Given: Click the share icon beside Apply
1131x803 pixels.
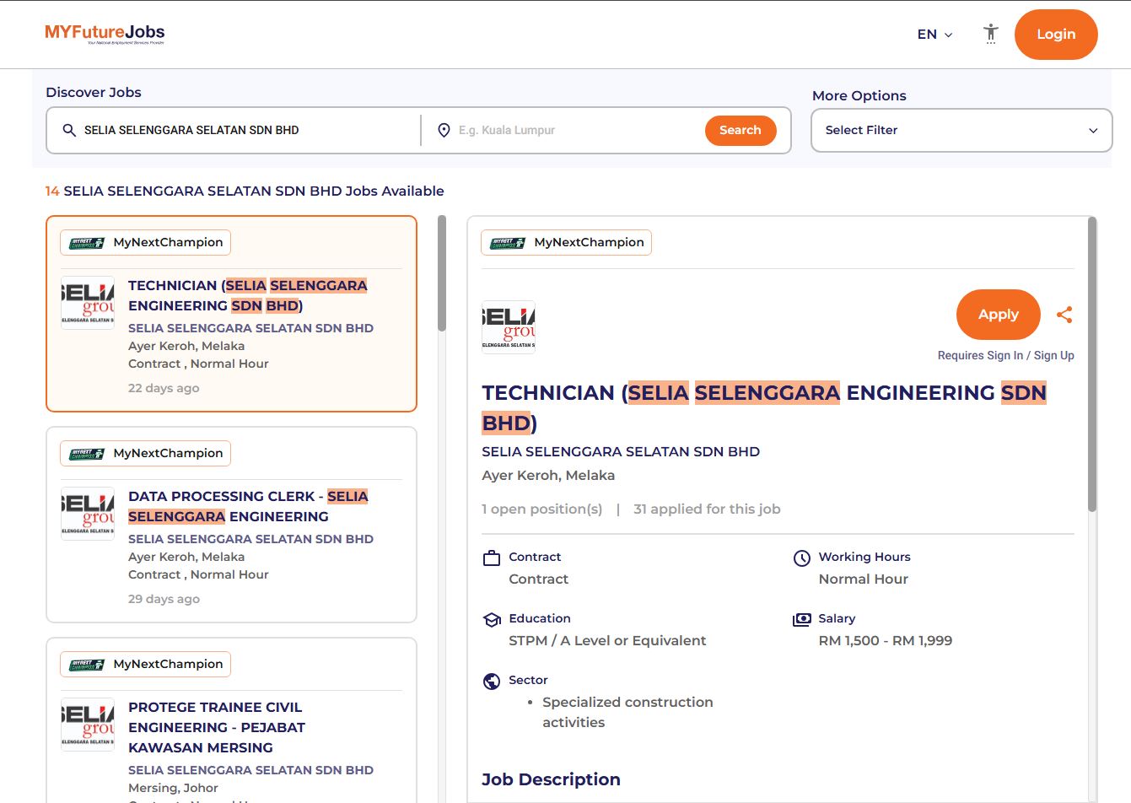Looking at the screenshot, I should (x=1064, y=315).
